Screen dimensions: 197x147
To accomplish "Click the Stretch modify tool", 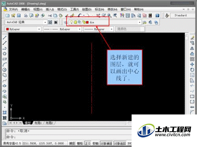I will pos(192,80).
